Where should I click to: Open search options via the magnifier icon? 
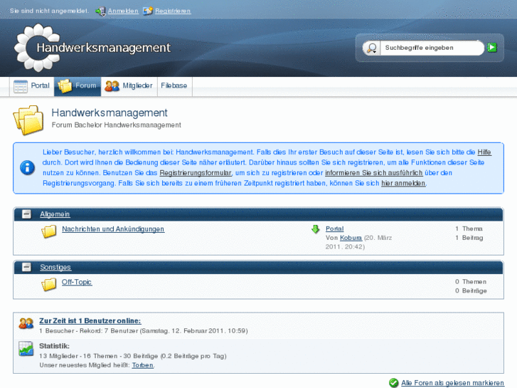click(372, 48)
